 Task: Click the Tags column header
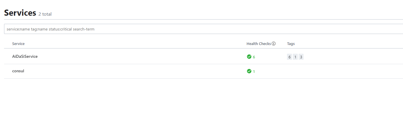coord(291,44)
